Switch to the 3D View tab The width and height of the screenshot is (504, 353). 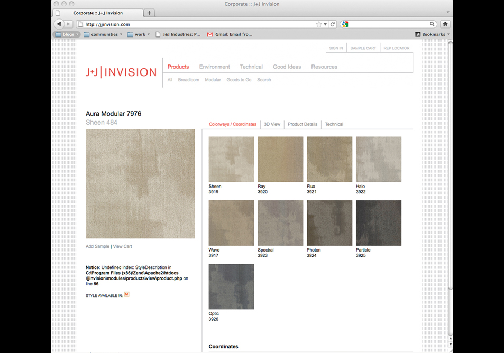(x=272, y=124)
